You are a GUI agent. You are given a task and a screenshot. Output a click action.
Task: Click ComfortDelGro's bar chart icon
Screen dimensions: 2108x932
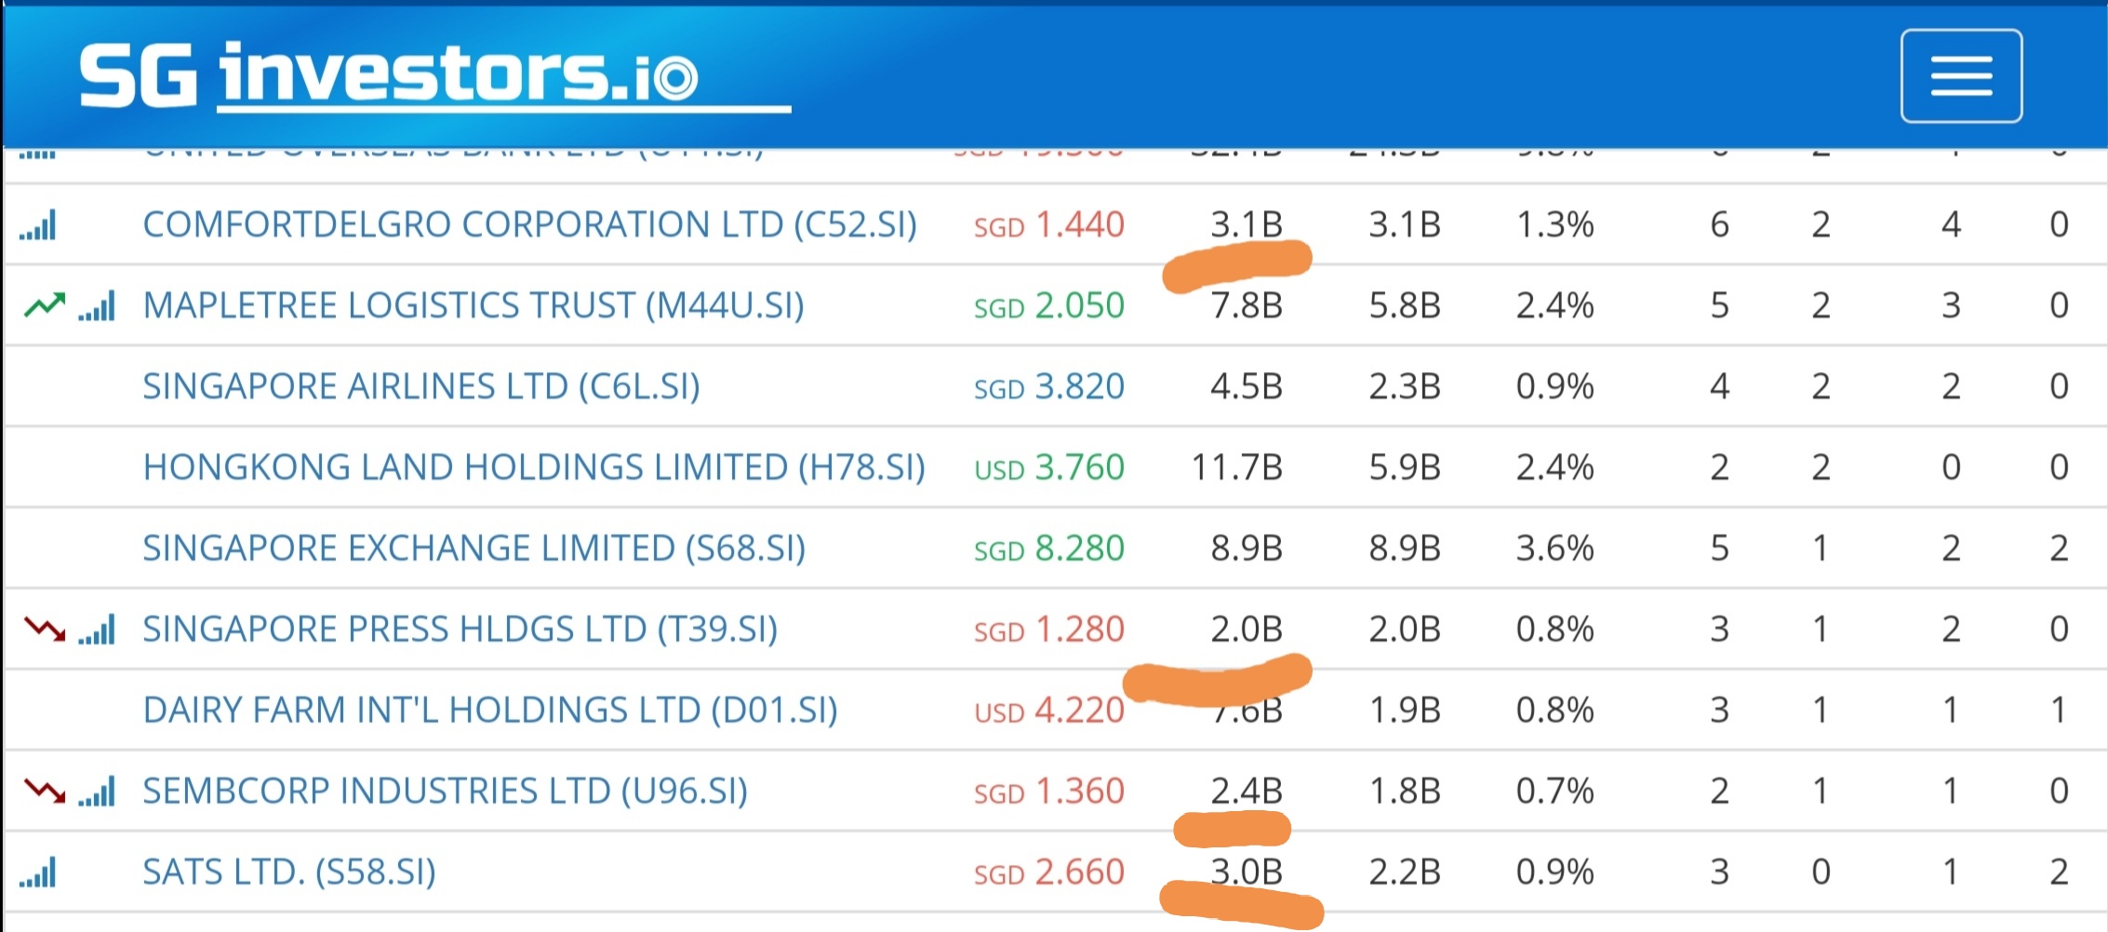(38, 225)
